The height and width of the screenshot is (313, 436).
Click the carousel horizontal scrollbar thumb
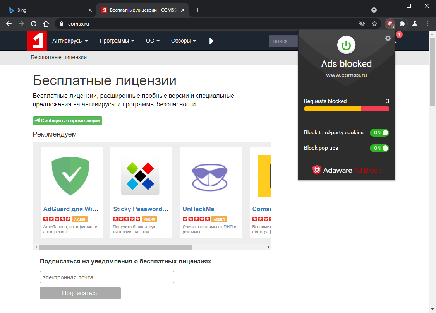coord(116,247)
